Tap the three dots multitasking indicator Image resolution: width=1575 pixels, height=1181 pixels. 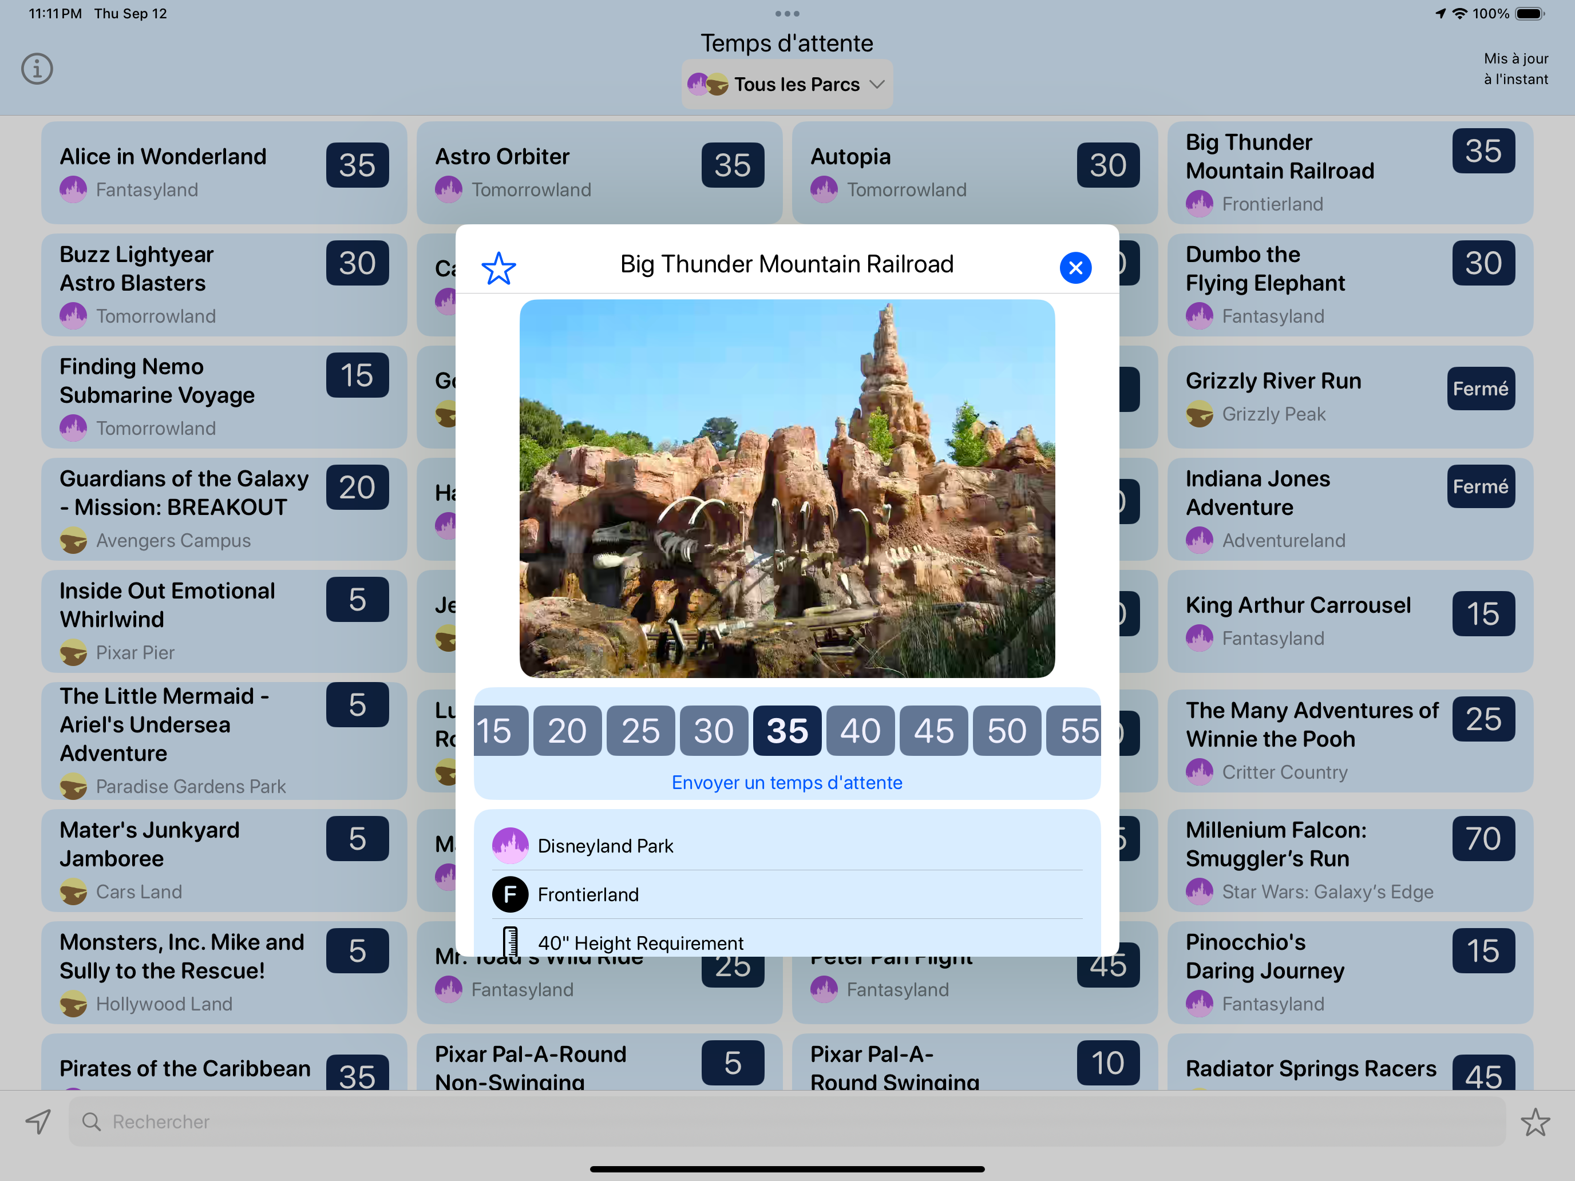(x=787, y=14)
